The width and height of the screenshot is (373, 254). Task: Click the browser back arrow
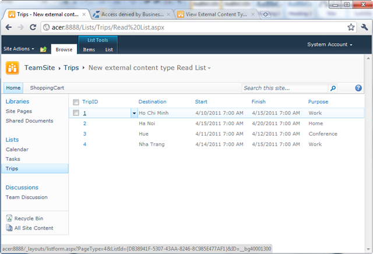tap(9, 27)
